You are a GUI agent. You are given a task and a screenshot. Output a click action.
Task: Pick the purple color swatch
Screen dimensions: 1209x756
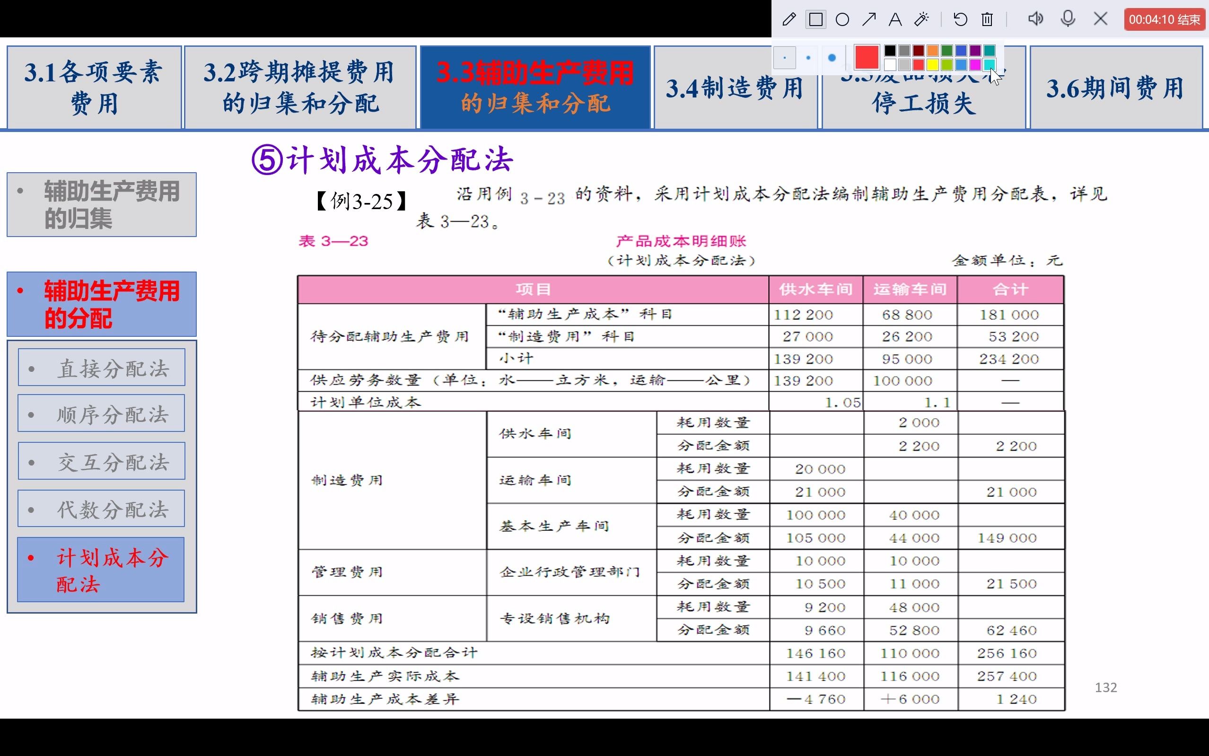975,51
